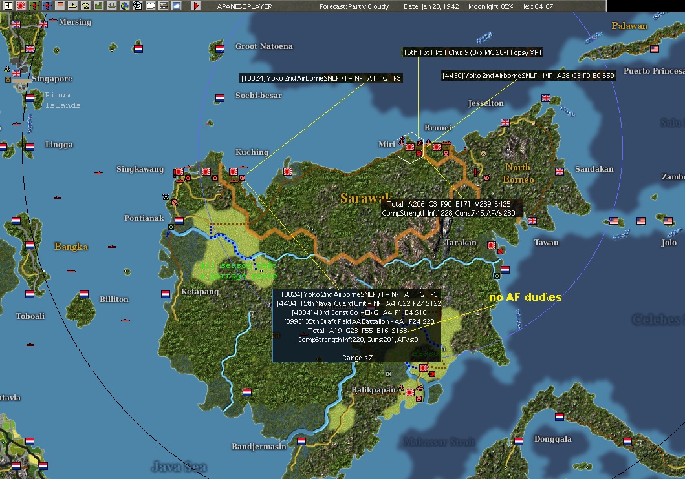Click the Dutch flag base at Ketapang

166,294
